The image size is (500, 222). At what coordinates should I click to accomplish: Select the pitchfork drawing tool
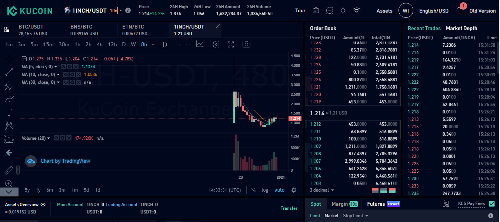click(x=9, y=86)
